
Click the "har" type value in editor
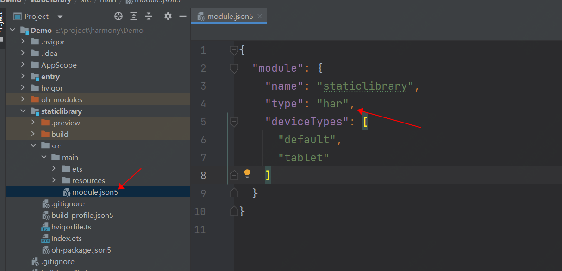tap(332, 104)
